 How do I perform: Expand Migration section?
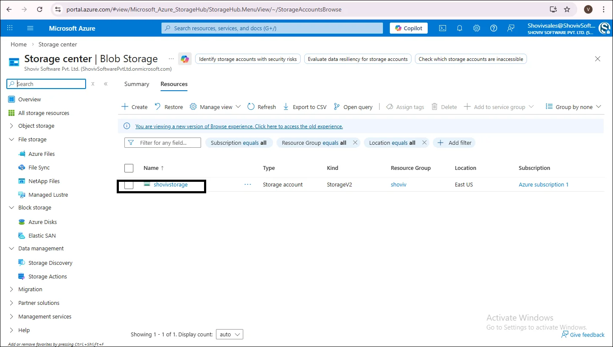(x=12, y=290)
